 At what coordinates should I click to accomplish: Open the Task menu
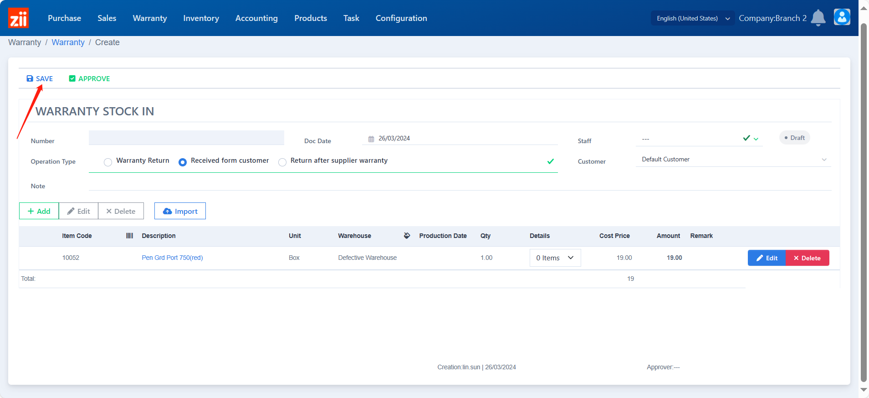(351, 18)
